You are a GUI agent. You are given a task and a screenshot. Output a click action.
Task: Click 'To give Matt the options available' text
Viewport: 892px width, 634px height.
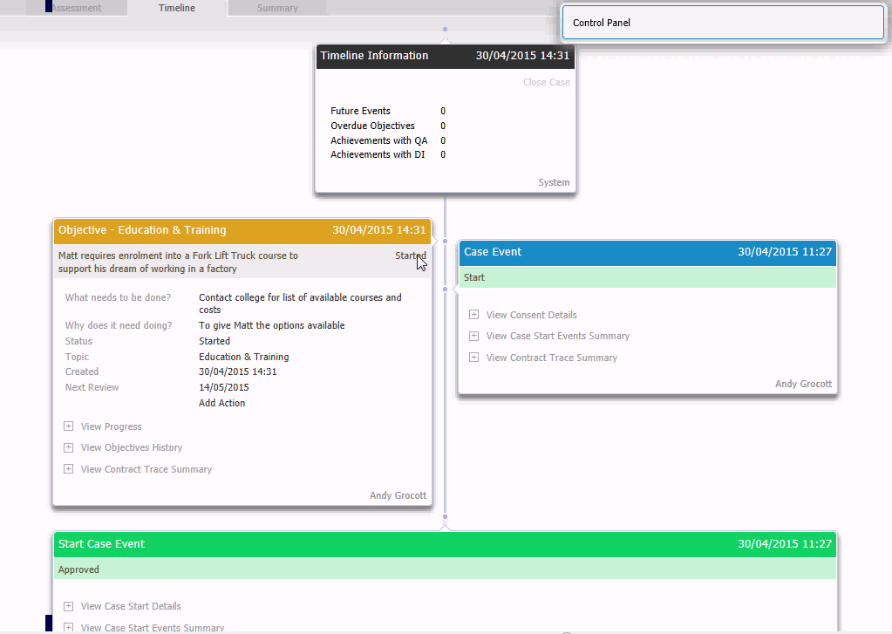pos(271,325)
